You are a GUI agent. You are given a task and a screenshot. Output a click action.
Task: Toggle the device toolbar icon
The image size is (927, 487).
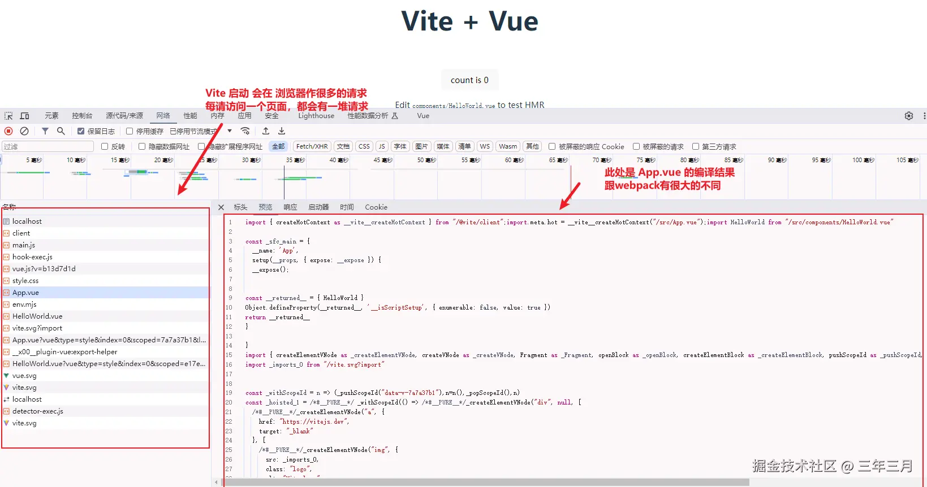click(x=24, y=116)
